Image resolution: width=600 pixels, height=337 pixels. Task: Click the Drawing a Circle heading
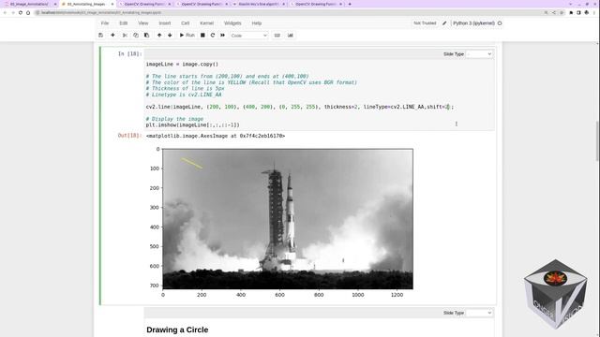177,330
